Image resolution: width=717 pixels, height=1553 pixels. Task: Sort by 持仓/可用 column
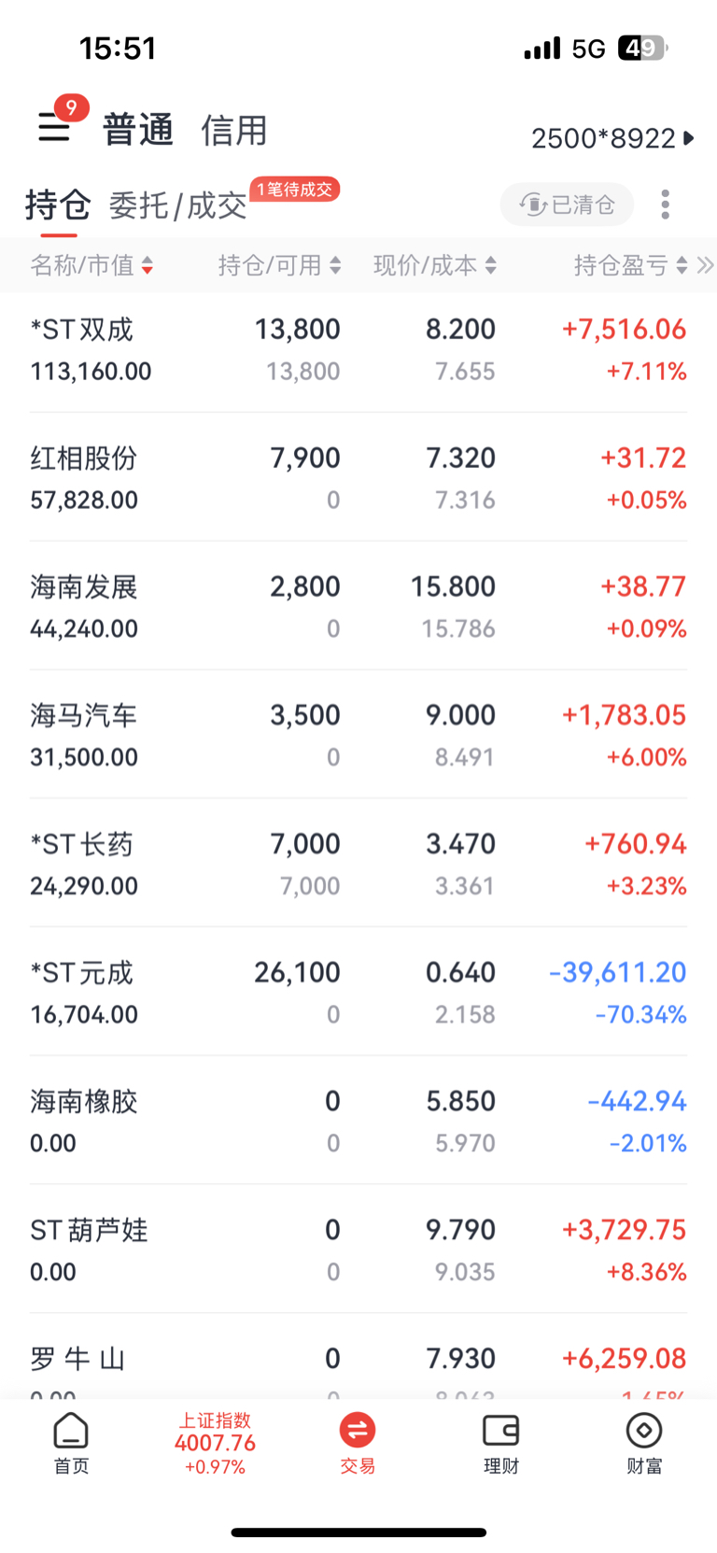point(279,266)
